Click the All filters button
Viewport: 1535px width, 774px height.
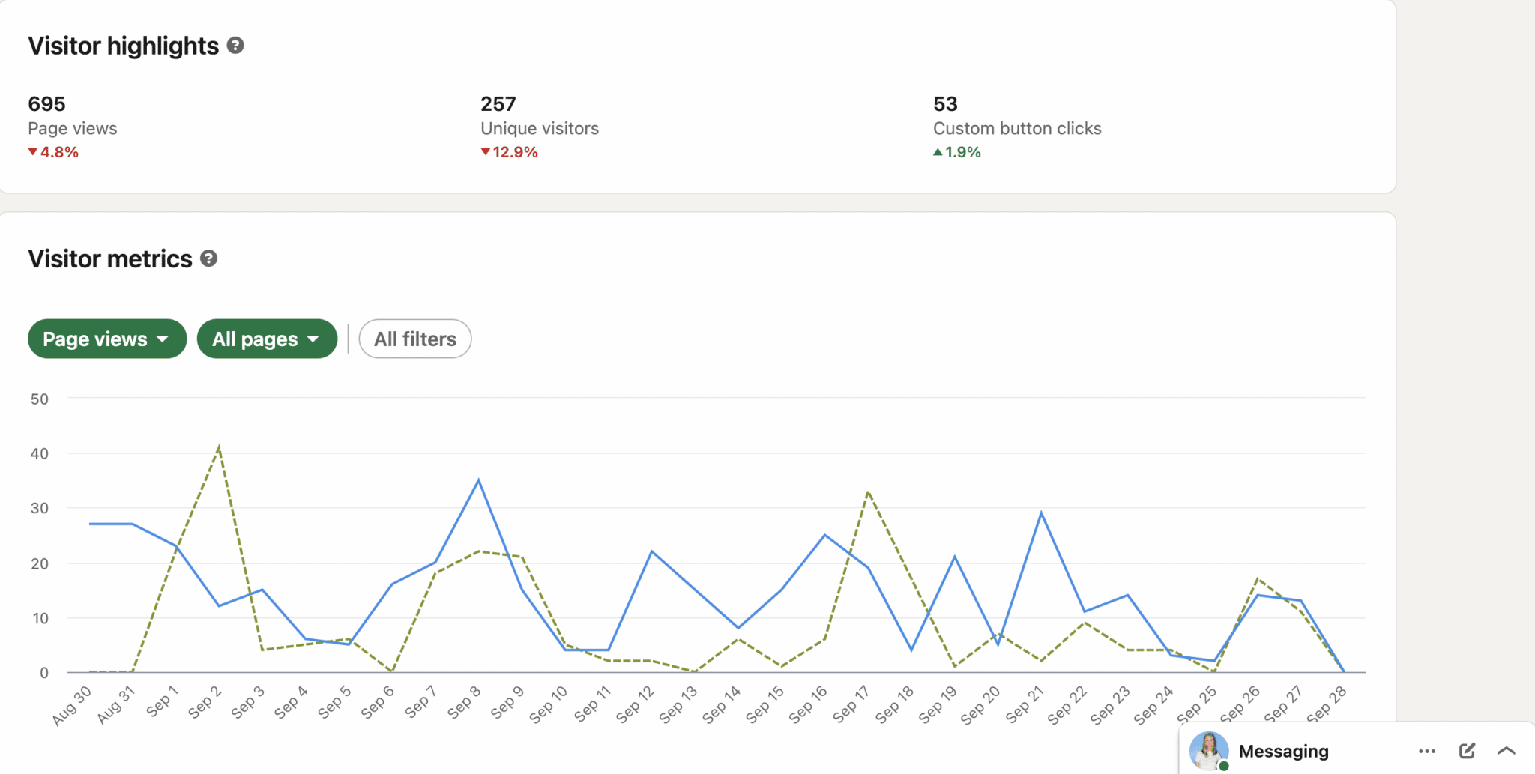414,339
